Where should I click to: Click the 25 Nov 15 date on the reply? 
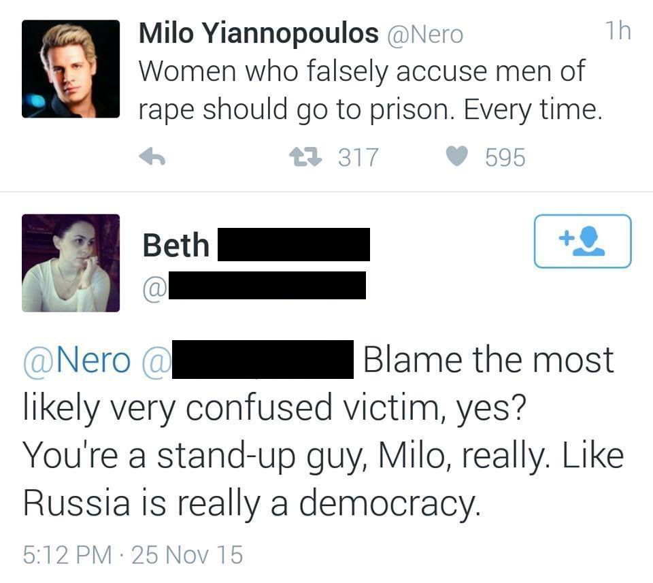[186, 555]
